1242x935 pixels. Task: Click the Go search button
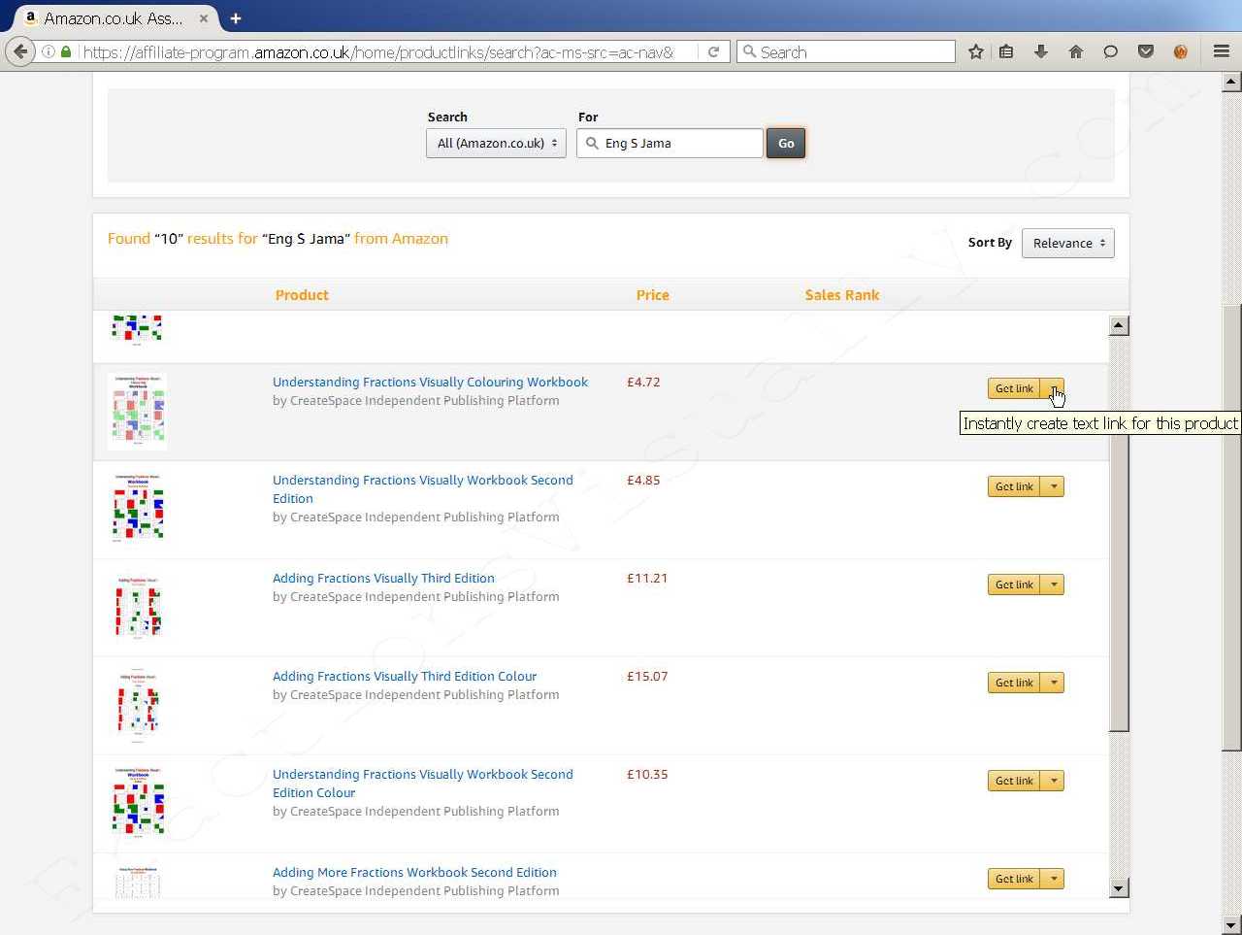[786, 143]
